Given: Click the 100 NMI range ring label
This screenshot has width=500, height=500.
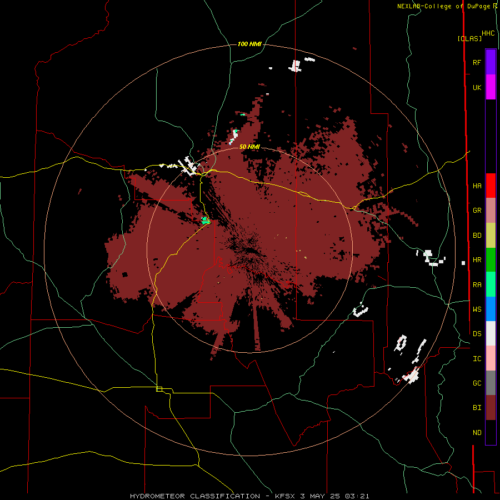Looking at the screenshot, I should [x=249, y=44].
